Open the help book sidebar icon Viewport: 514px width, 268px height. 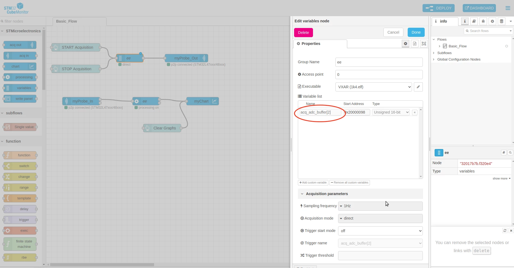click(474, 21)
